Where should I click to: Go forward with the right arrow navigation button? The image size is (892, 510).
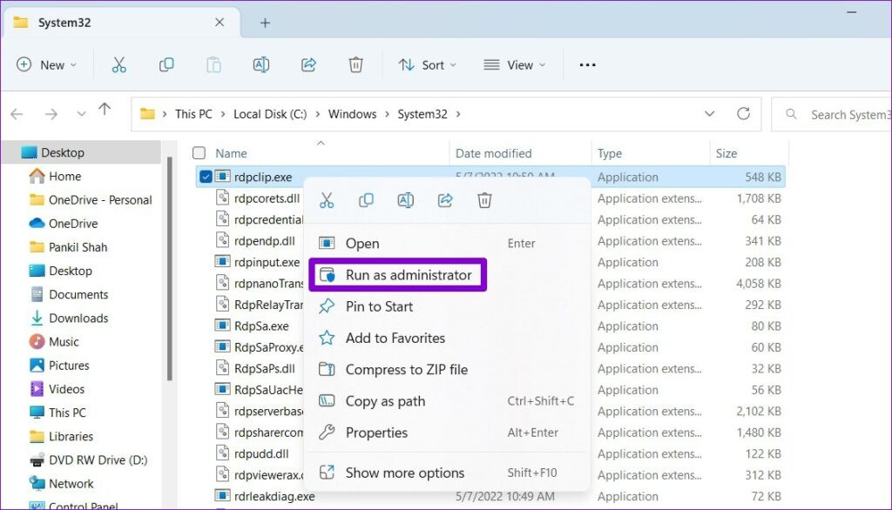coord(51,114)
